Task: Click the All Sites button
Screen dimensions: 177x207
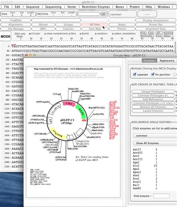Action: click(95, 25)
